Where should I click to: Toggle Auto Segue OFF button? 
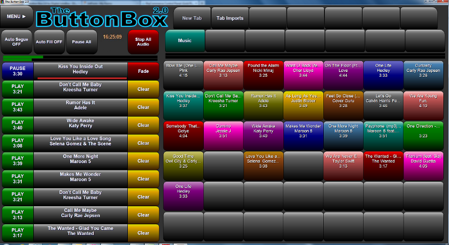[x=16, y=41]
